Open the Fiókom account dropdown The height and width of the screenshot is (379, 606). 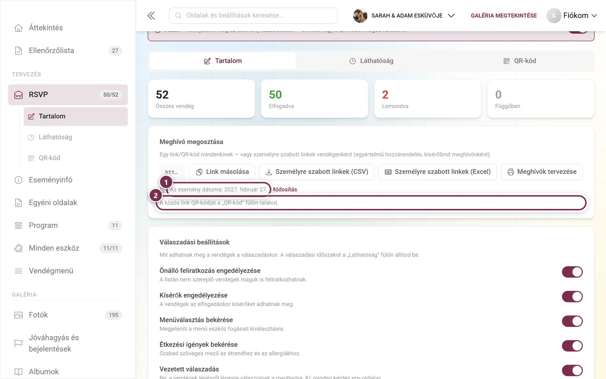click(x=572, y=16)
